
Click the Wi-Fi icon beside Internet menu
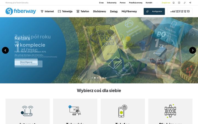pos(42,11)
